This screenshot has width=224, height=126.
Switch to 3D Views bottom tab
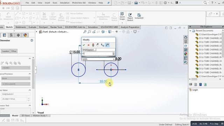26,115
